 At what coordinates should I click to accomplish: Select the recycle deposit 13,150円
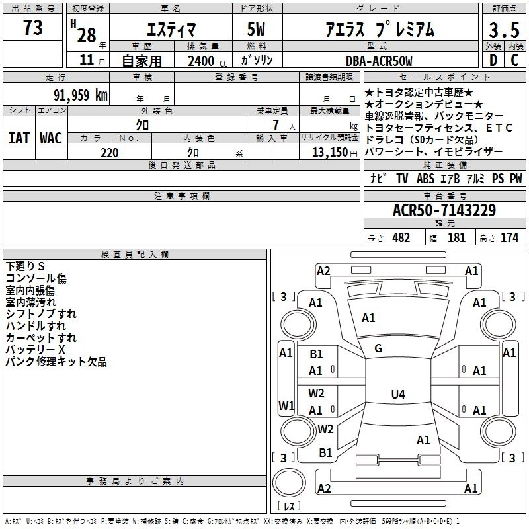pos(329,153)
